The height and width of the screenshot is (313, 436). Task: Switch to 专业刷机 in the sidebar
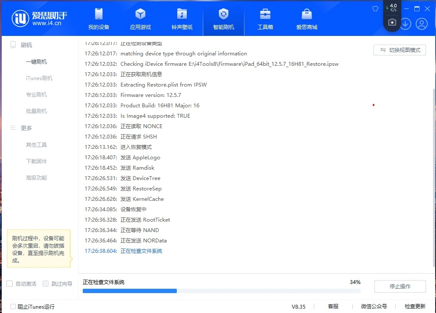coord(36,95)
